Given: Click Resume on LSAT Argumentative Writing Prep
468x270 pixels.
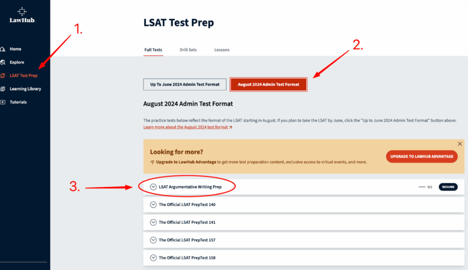Looking at the screenshot, I should pos(448,187).
